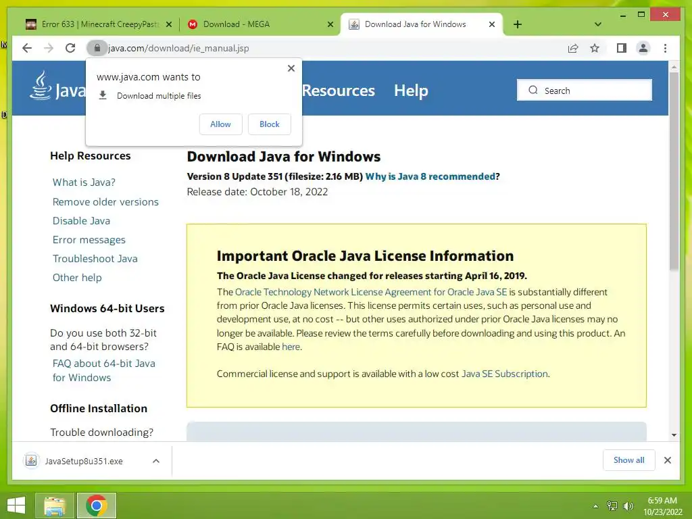
Task: Click the padlock site info icon
Action: pyautogui.click(x=97, y=48)
